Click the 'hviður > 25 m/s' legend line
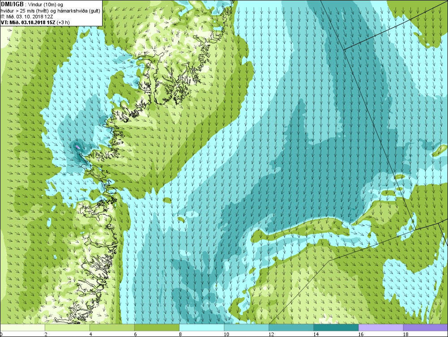Image resolution: width=448 pixels, height=337 pixels. click(x=50, y=11)
